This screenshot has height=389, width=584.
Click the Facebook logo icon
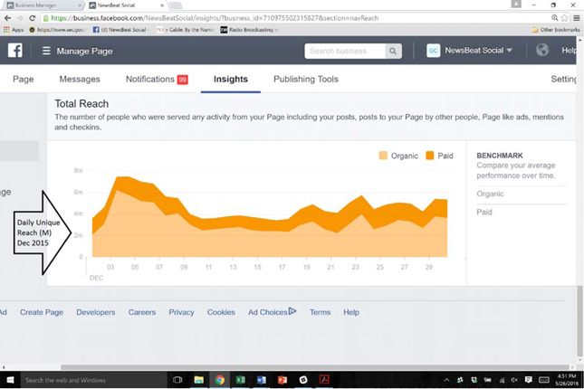click(15, 51)
